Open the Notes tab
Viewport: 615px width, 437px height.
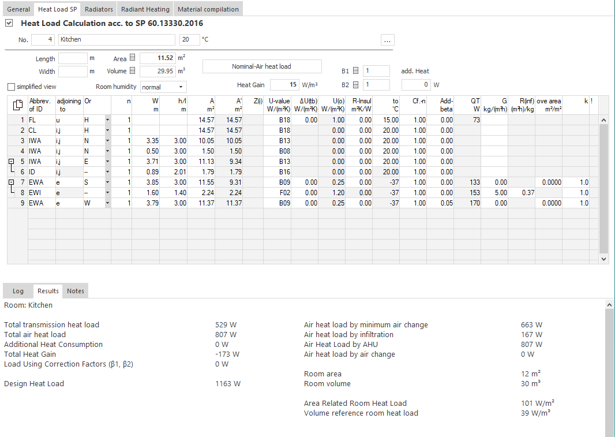(x=76, y=291)
